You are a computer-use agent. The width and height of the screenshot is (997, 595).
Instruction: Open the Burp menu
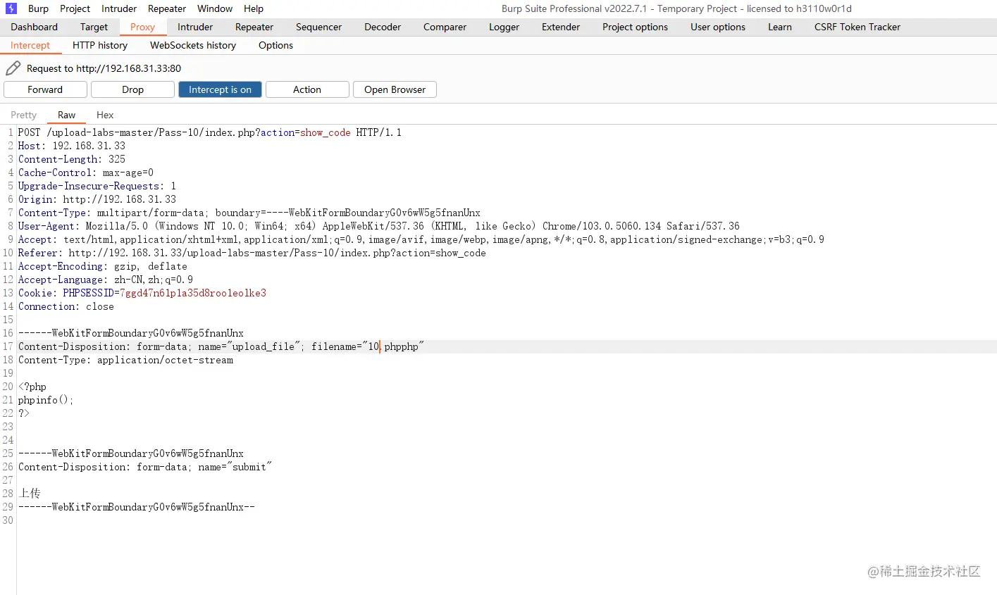coord(38,8)
